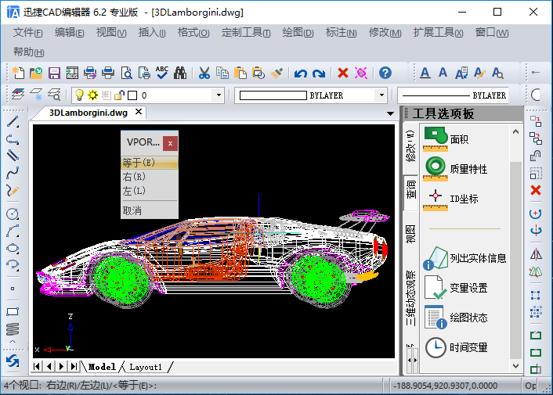Viewport: 553px width, 395px height.
Task: Switch to the Layout1 tab
Action: click(x=146, y=367)
